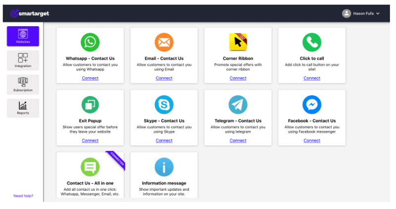Click the orange Email envelope icon
This screenshot has height=209, width=396.
click(164, 42)
